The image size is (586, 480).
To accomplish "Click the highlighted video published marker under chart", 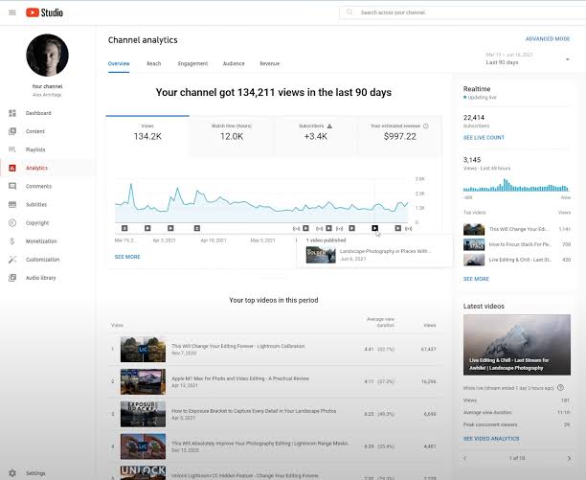I will (x=374, y=228).
